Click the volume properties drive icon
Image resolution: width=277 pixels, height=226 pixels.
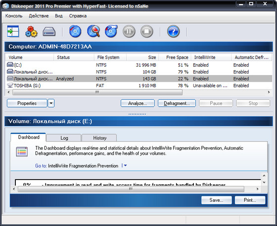tap(49, 32)
